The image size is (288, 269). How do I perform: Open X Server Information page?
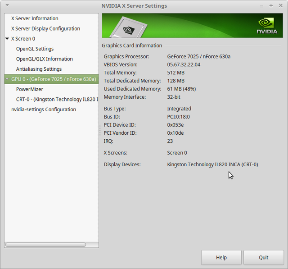[x=51, y=18]
